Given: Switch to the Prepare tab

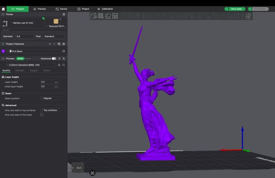Looking at the screenshot, I should pos(18,9).
